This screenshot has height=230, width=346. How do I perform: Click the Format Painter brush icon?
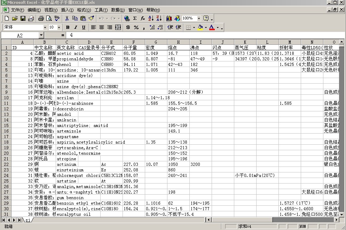91,18
